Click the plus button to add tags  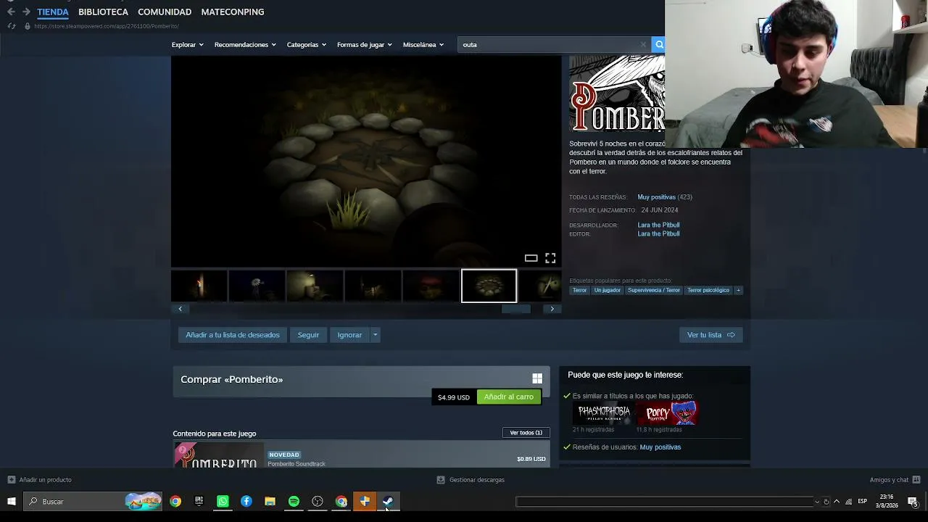coord(738,290)
